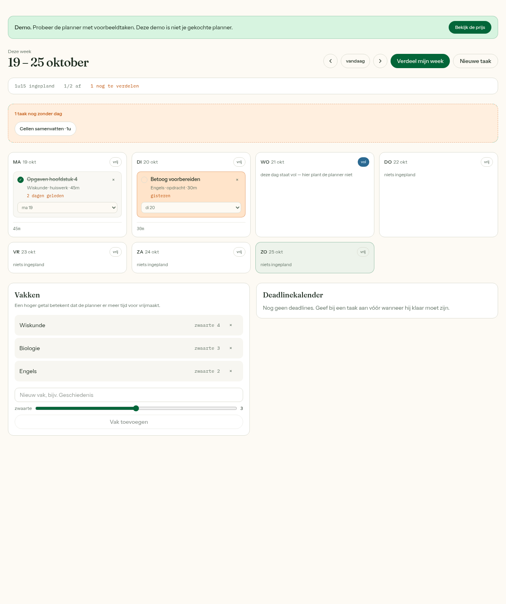Click the Deadlinekalender heading
The image size is (506, 604).
click(x=293, y=295)
